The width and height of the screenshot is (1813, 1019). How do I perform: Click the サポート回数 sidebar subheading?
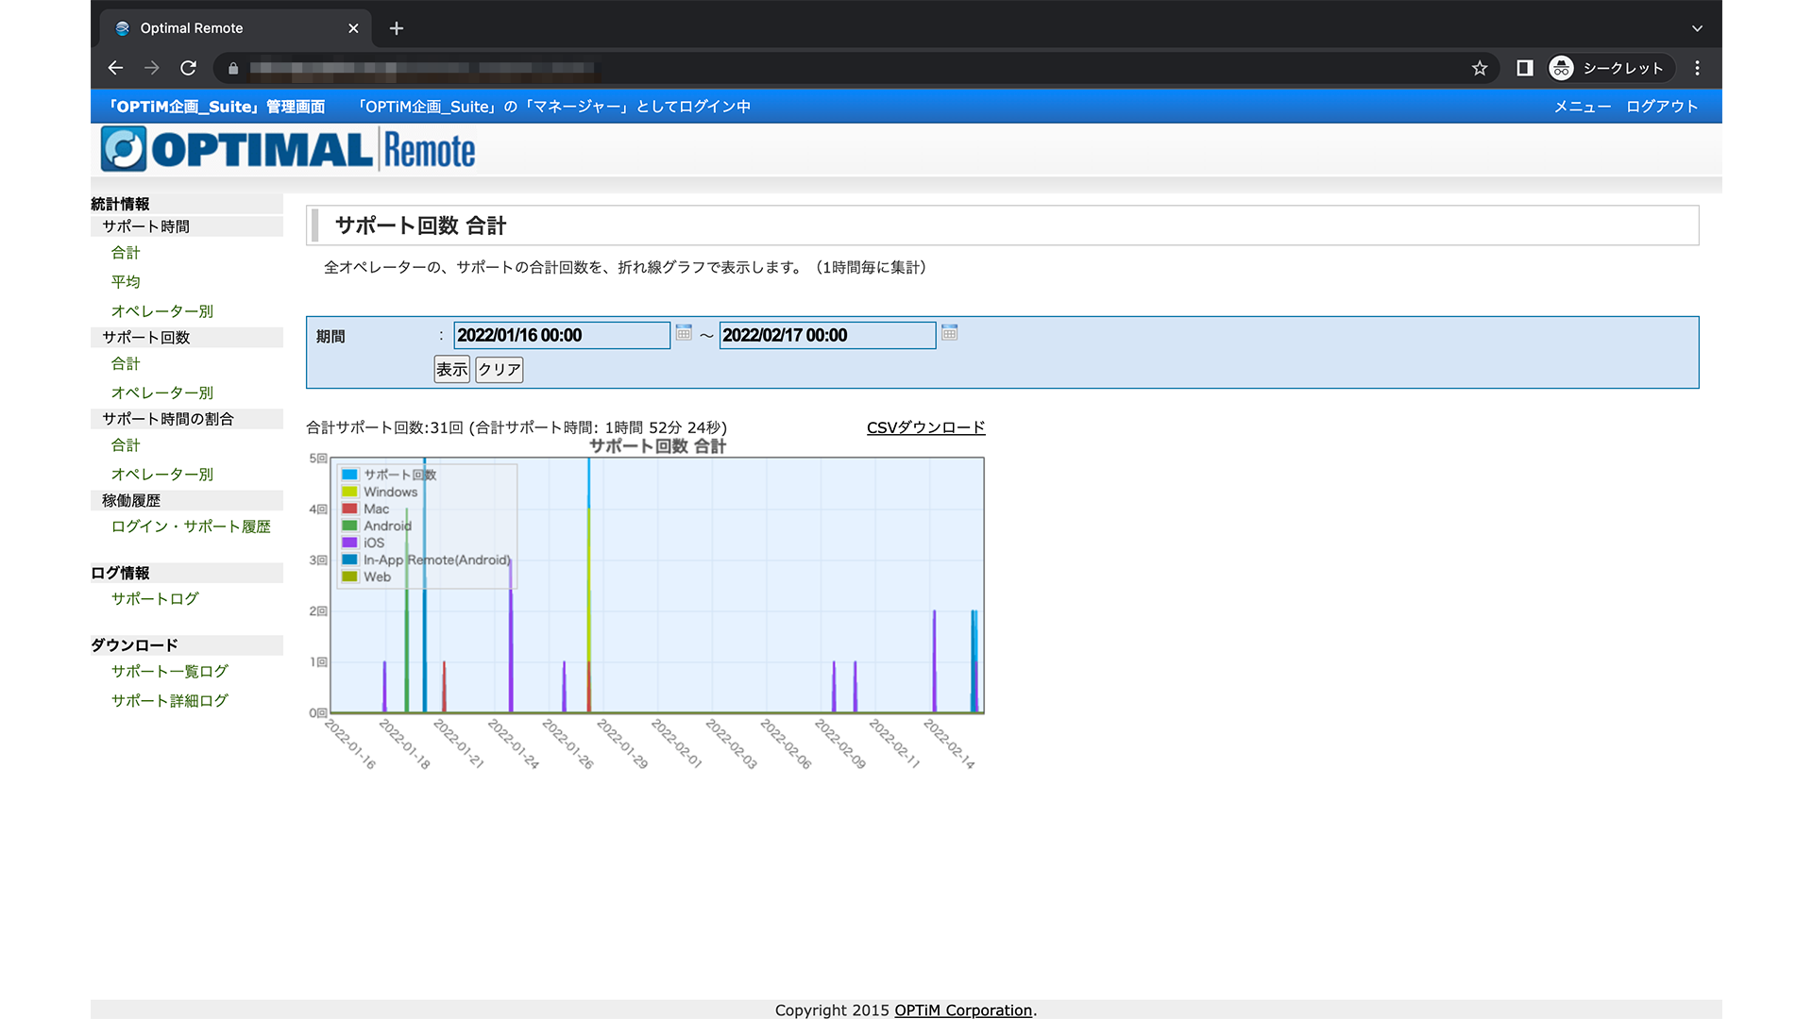click(x=146, y=338)
